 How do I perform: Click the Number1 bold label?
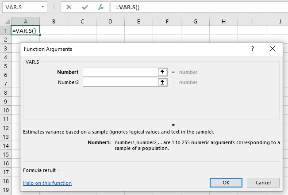coord(68,72)
